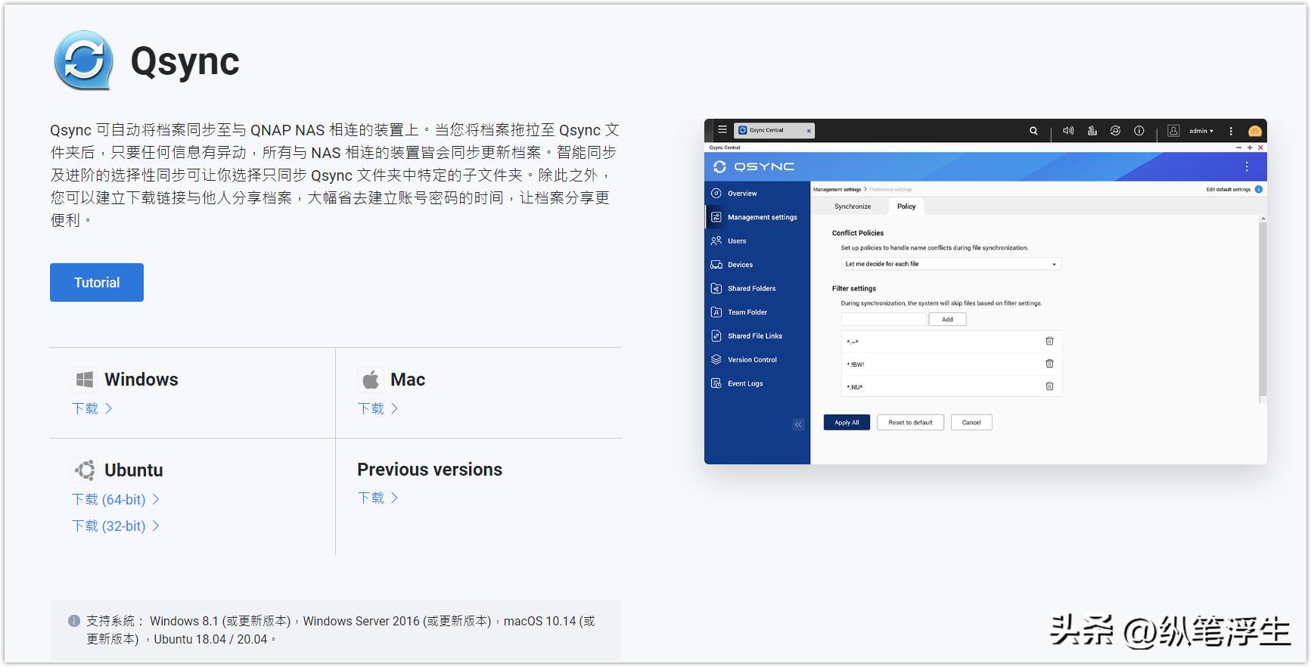Open Version Control in sidebar
This screenshot has height=667, width=1311.
pyautogui.click(x=757, y=360)
